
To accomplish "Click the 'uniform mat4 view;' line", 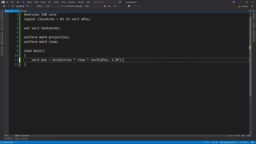I will pyautogui.click(x=41, y=42).
